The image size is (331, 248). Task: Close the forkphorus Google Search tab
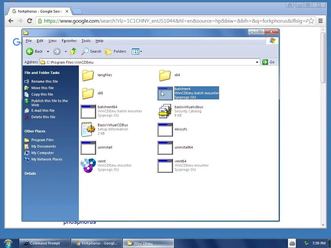tap(67, 11)
